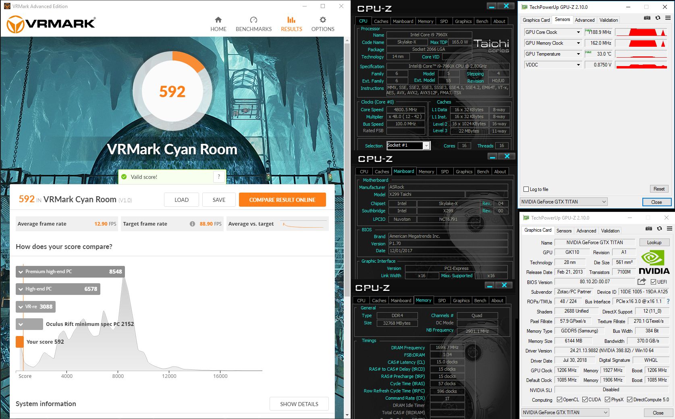Open Validation tab in GPU-Z Graphics Card window
This screenshot has height=419, width=675.
610,231
